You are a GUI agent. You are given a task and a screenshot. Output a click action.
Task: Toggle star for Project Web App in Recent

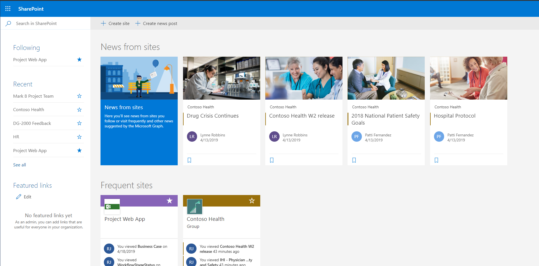coord(79,150)
